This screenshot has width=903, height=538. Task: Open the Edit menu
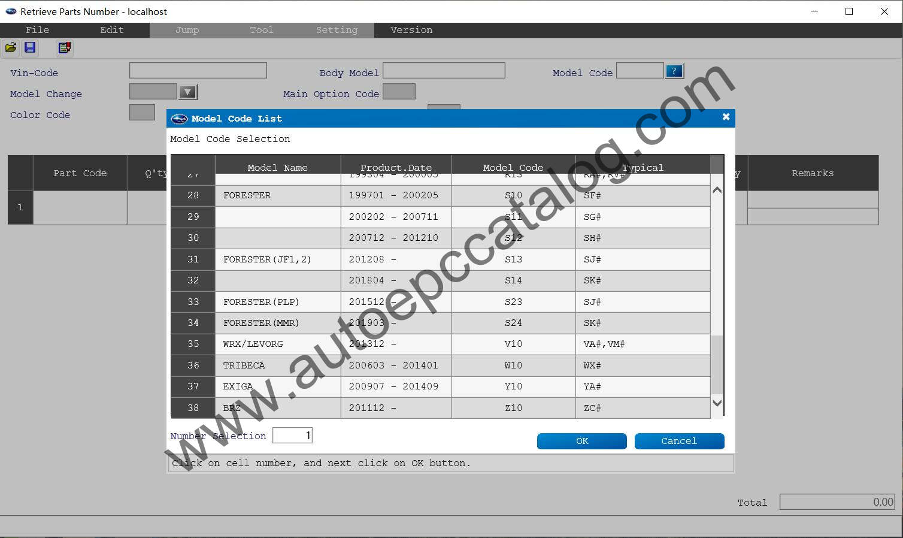click(x=112, y=30)
